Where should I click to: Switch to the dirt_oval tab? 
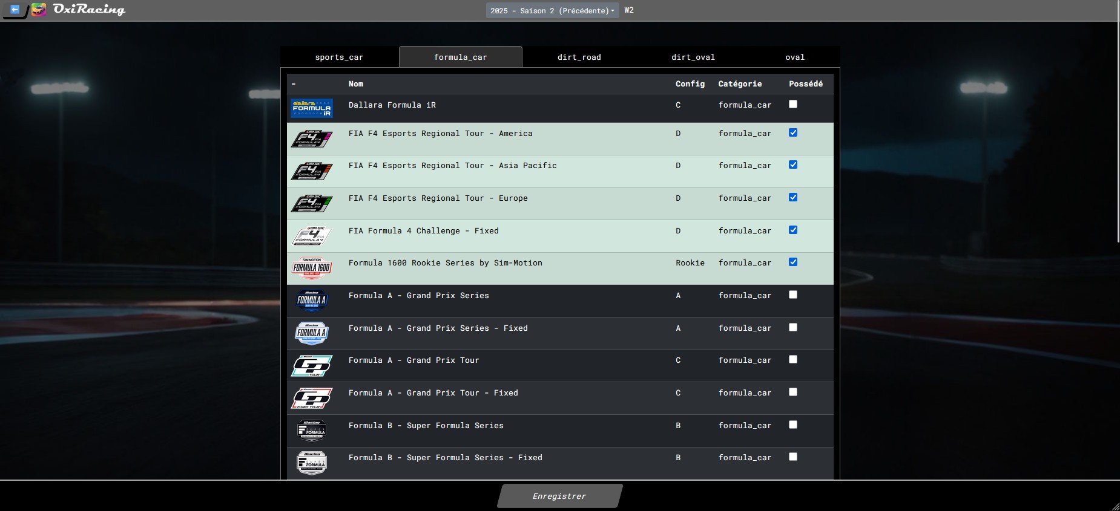pyautogui.click(x=693, y=57)
